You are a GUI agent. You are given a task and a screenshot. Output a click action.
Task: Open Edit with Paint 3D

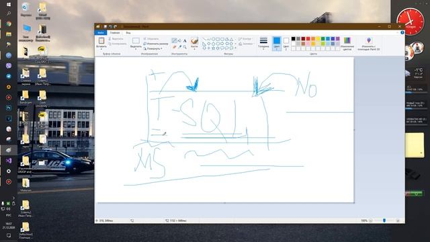(369, 44)
